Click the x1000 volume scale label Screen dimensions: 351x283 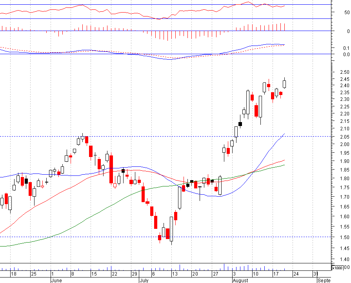(337, 268)
